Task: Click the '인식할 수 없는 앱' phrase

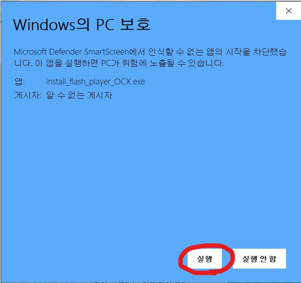Action: 185,52
